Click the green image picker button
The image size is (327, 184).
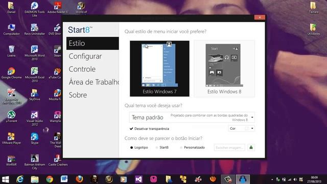point(251,148)
